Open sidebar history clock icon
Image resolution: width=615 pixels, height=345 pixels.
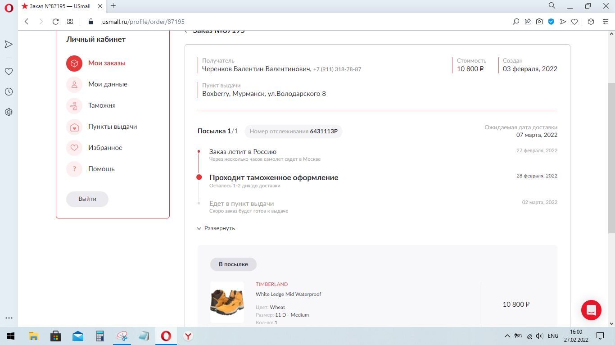click(x=9, y=91)
